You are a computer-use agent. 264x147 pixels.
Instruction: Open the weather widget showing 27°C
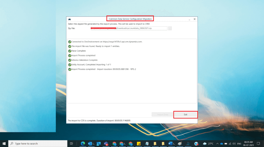point(208,144)
